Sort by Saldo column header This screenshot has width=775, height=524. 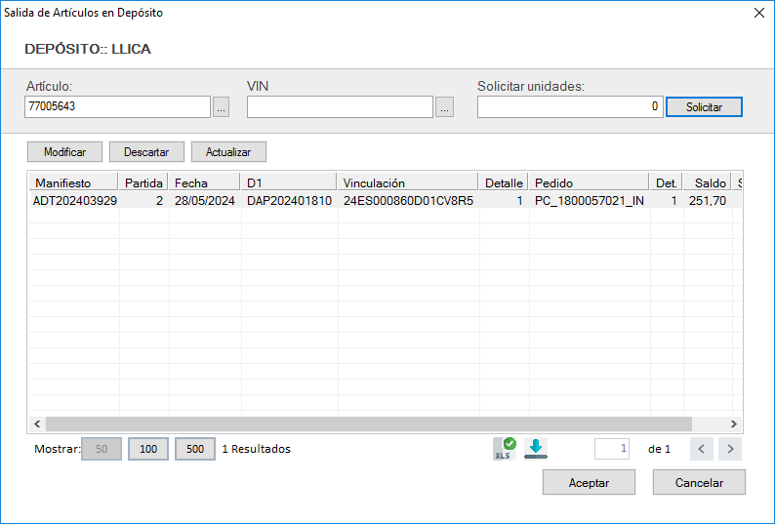click(x=708, y=182)
